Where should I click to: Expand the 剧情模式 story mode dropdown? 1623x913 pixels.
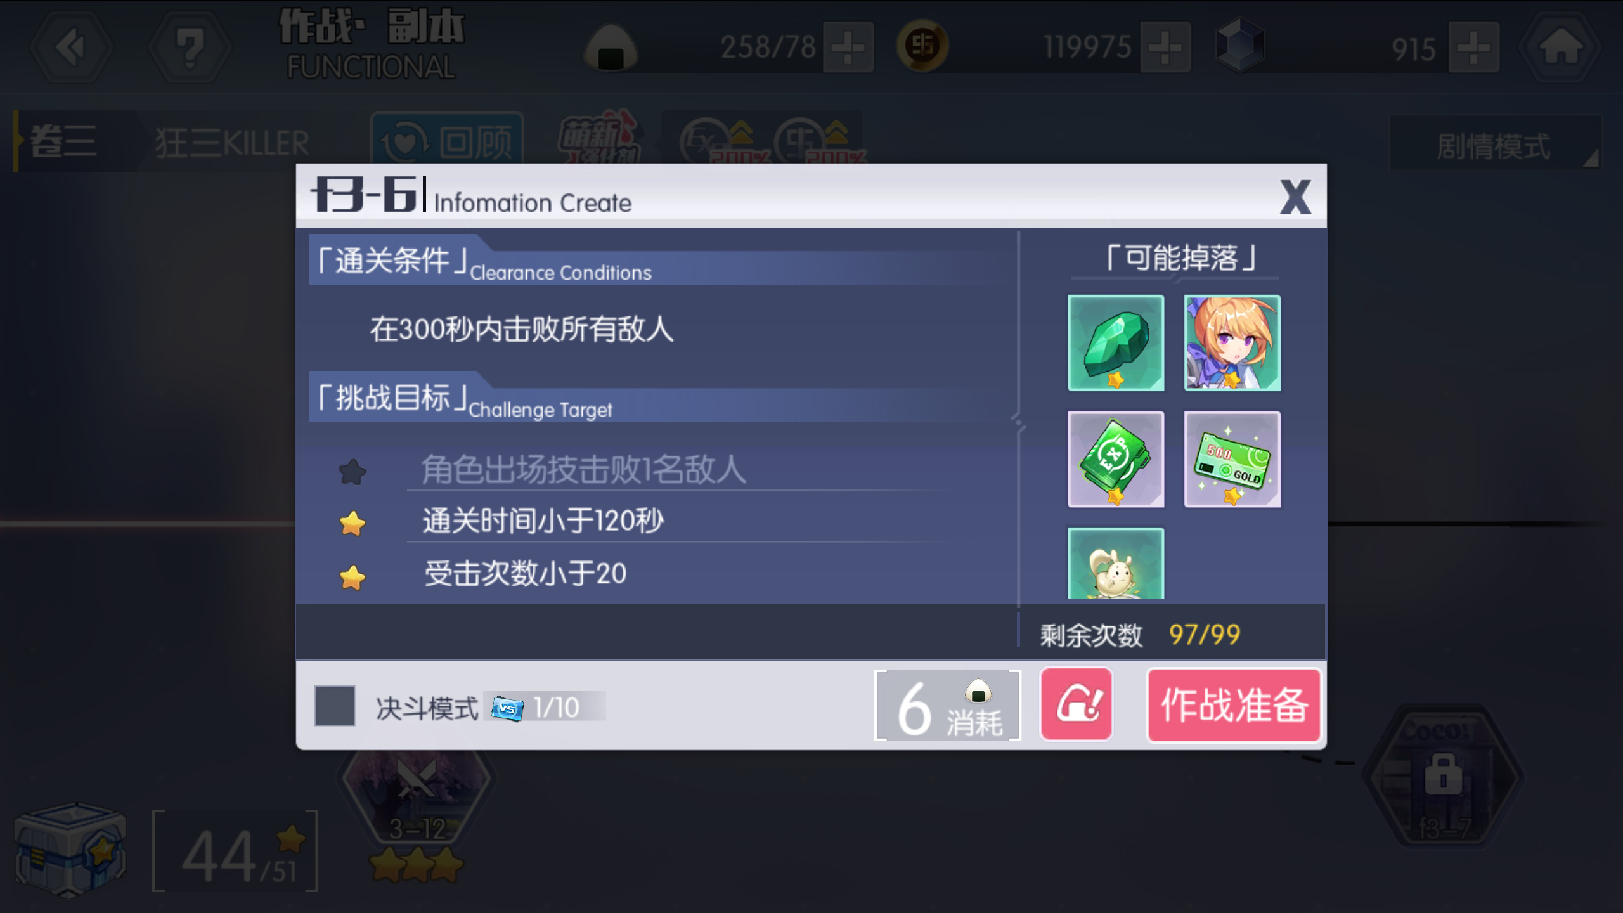(x=1495, y=143)
